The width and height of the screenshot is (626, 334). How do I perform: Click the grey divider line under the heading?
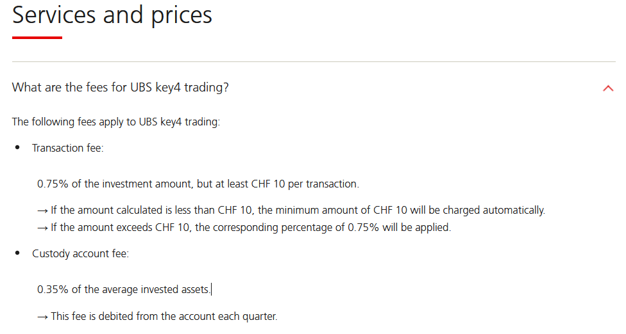pos(313,61)
